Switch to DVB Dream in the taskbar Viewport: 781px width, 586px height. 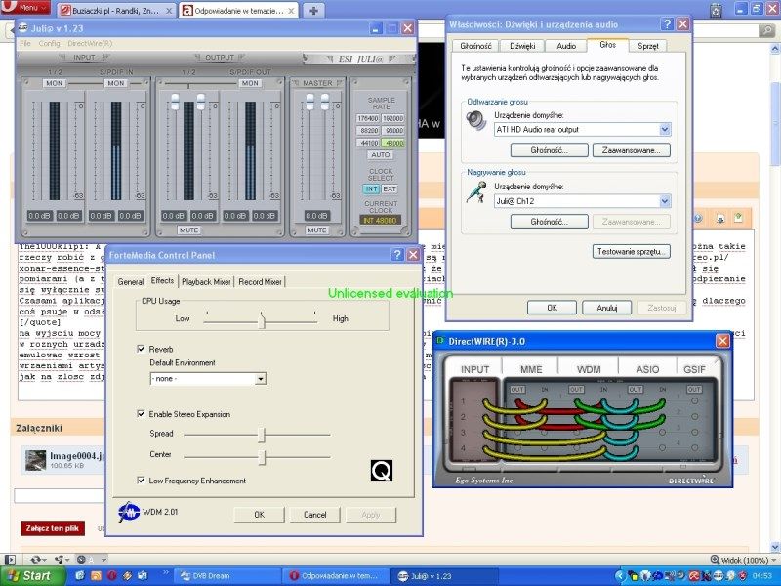[x=226, y=576]
